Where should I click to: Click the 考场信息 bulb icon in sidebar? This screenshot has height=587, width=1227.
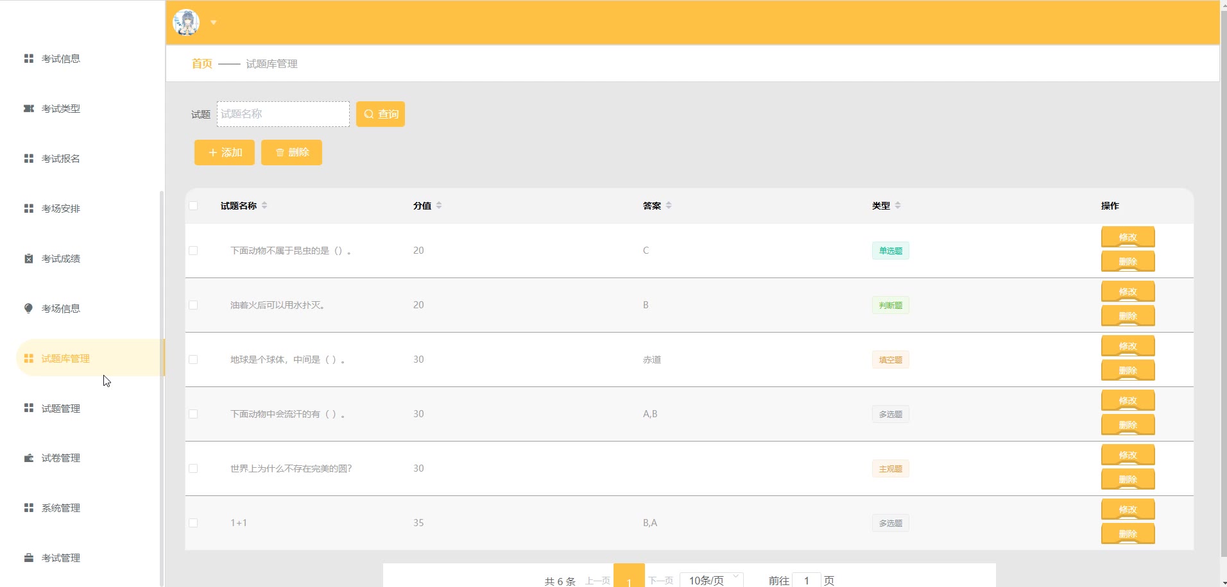[28, 308]
